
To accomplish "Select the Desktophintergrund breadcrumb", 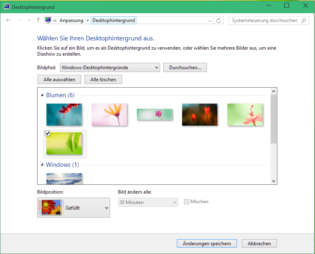I will (114, 20).
